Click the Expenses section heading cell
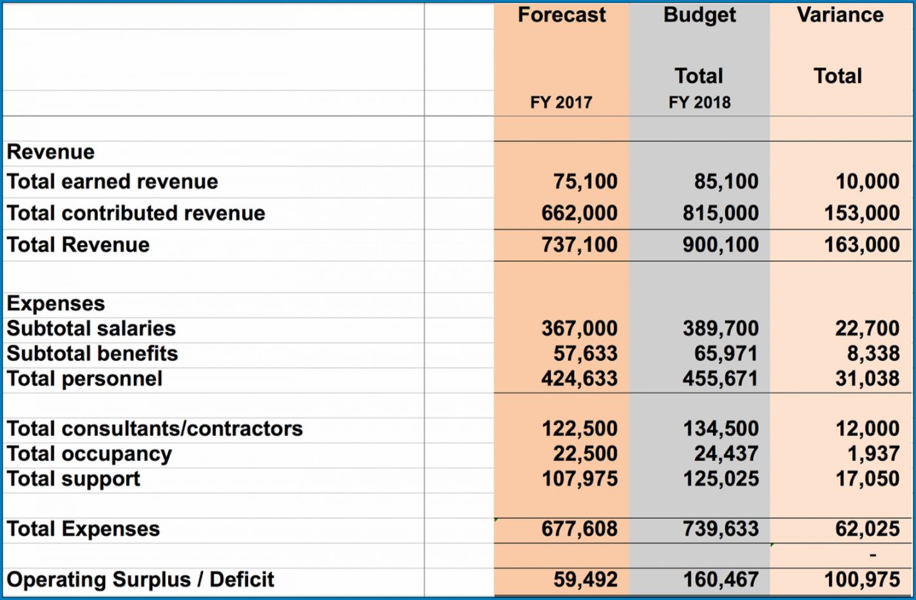 [x=56, y=303]
